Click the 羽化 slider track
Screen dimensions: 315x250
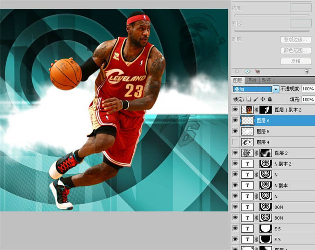pos(272,31)
